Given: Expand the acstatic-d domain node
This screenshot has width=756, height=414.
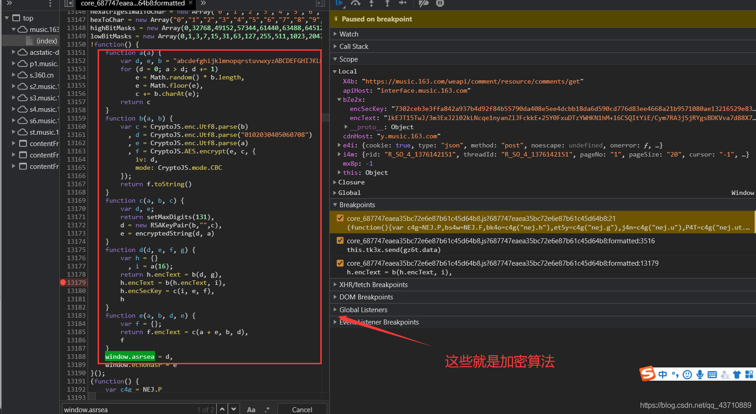Looking at the screenshot, I should tap(14, 52).
